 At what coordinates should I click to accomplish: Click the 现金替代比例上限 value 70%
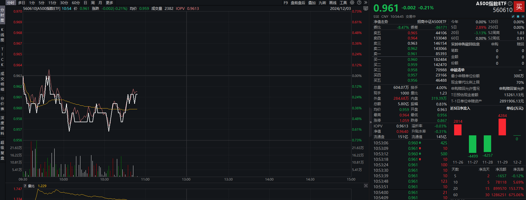pos(520,82)
